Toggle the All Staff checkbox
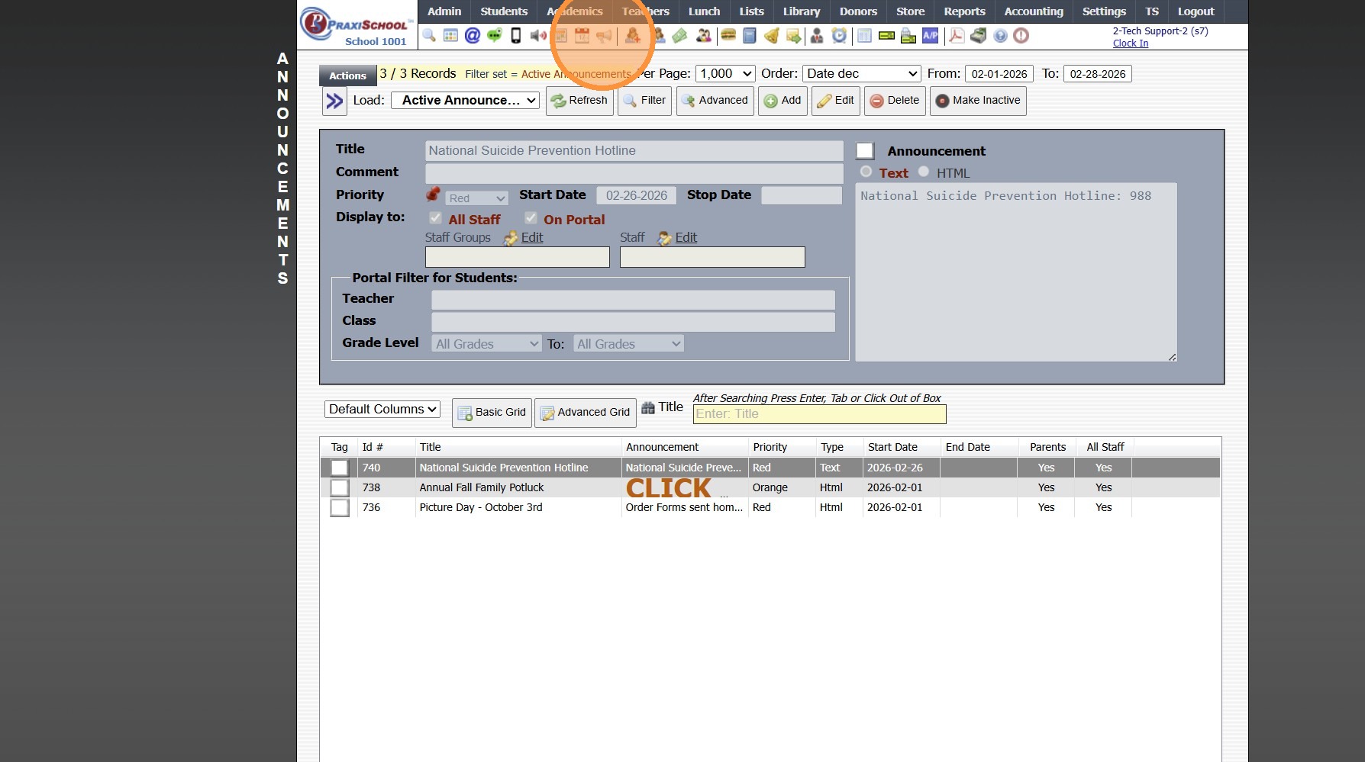This screenshot has width=1365, height=762. [435, 218]
